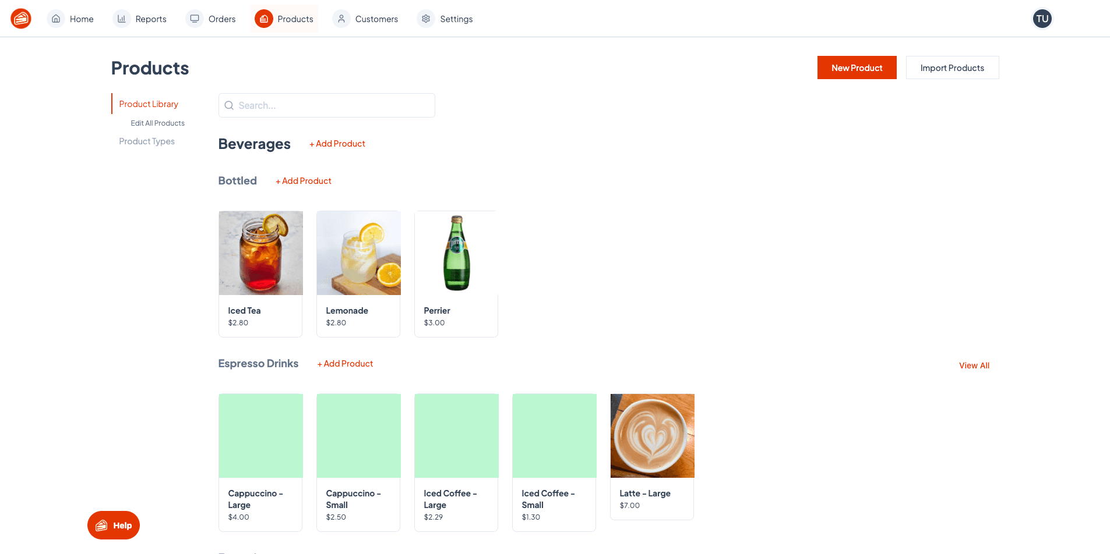The image size is (1110, 554).
Task: Click the Products page title
Action: click(x=150, y=68)
